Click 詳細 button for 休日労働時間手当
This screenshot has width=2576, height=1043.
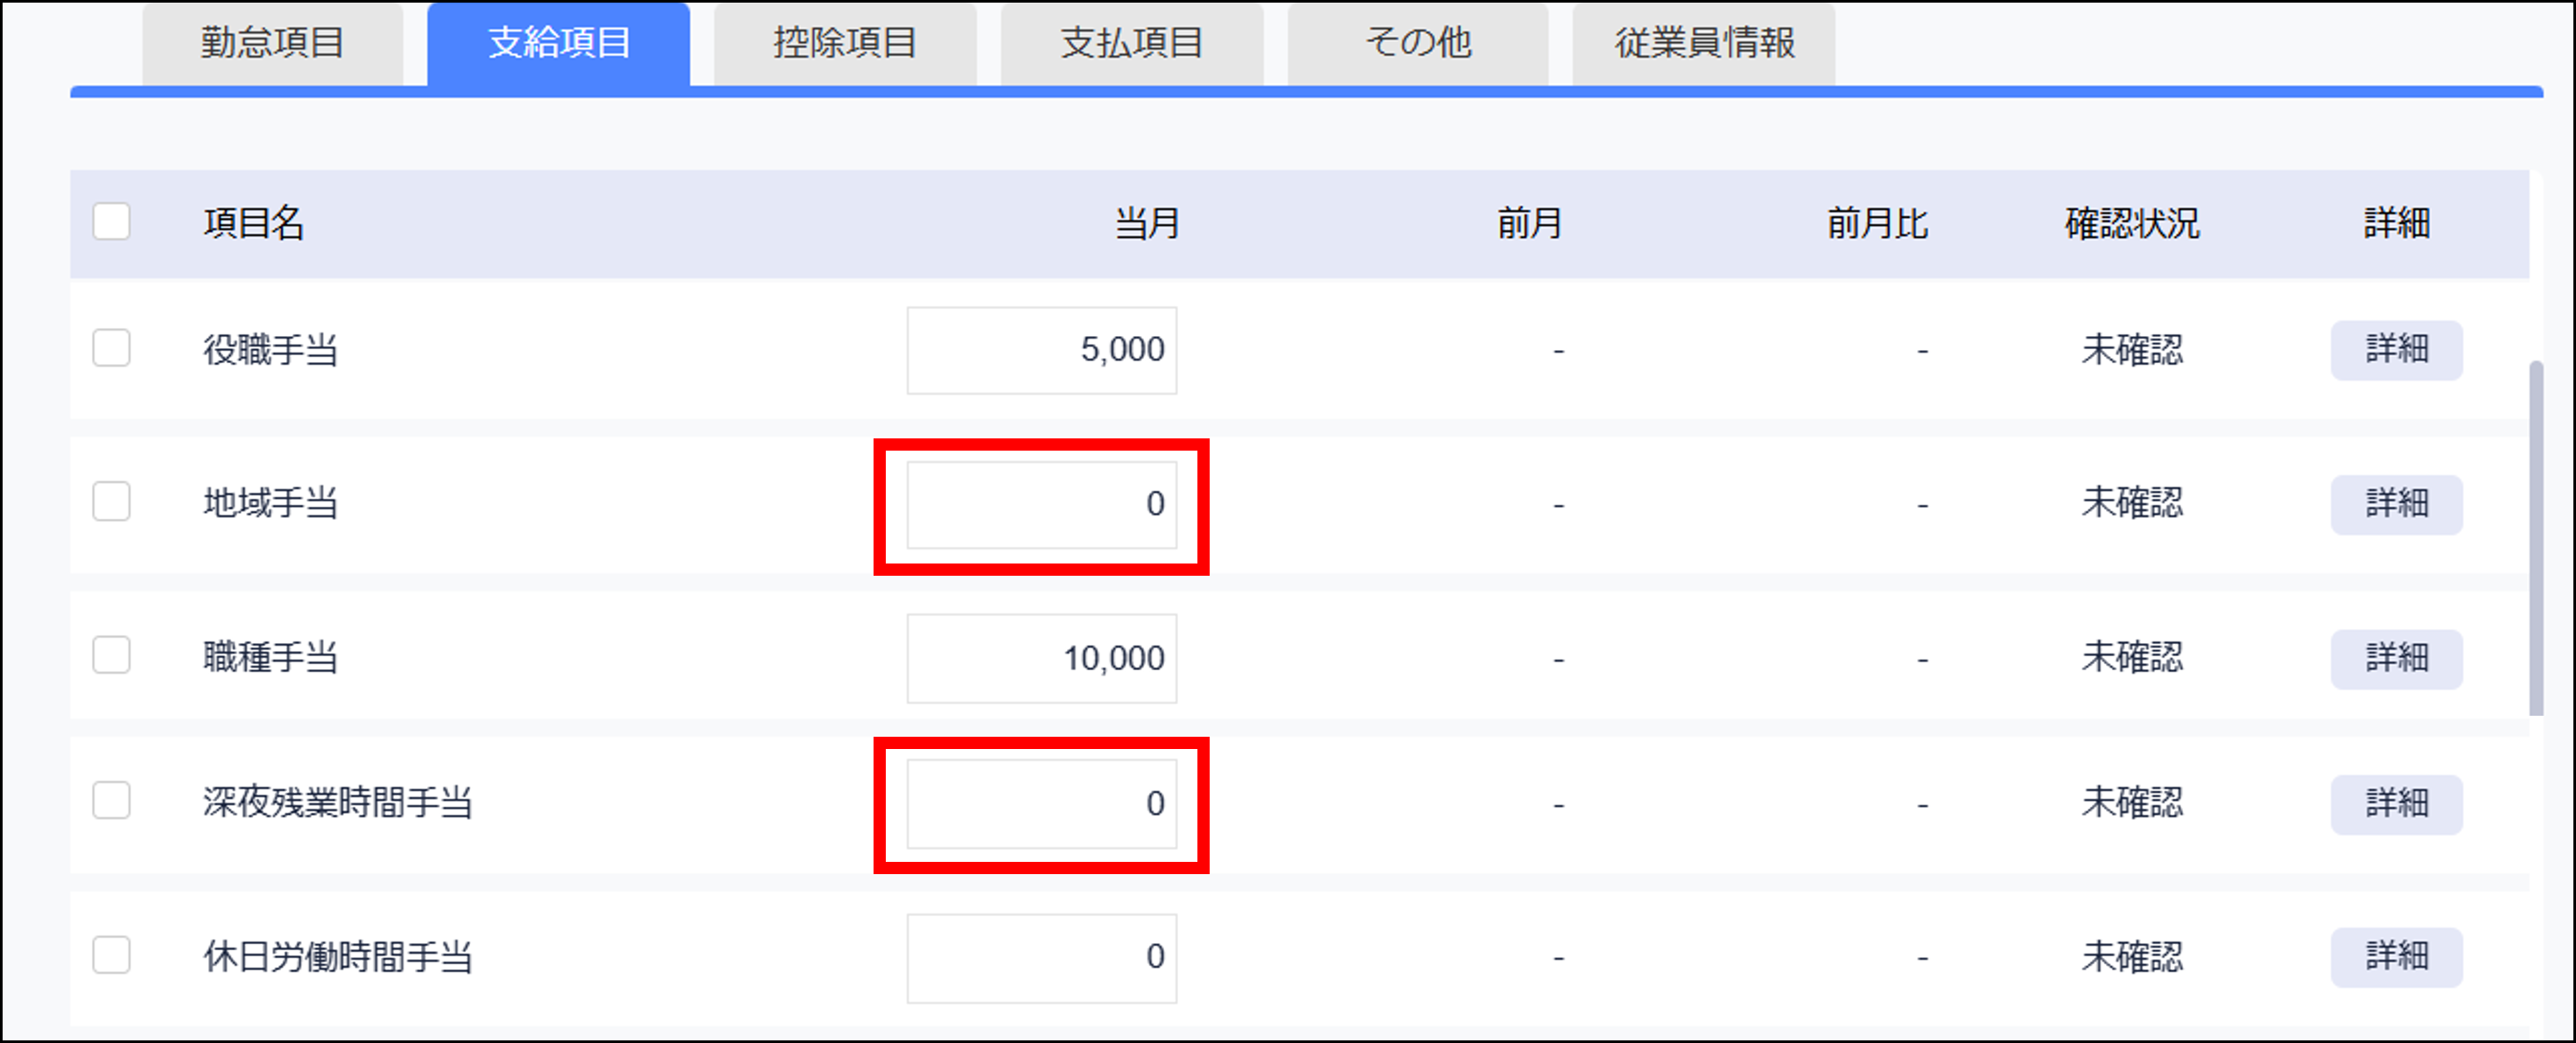click(x=2396, y=957)
